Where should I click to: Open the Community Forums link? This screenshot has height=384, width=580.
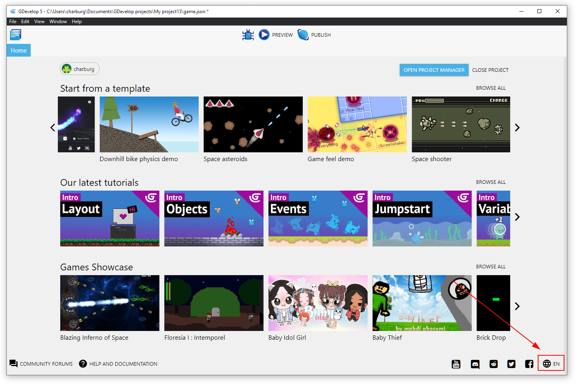41,364
